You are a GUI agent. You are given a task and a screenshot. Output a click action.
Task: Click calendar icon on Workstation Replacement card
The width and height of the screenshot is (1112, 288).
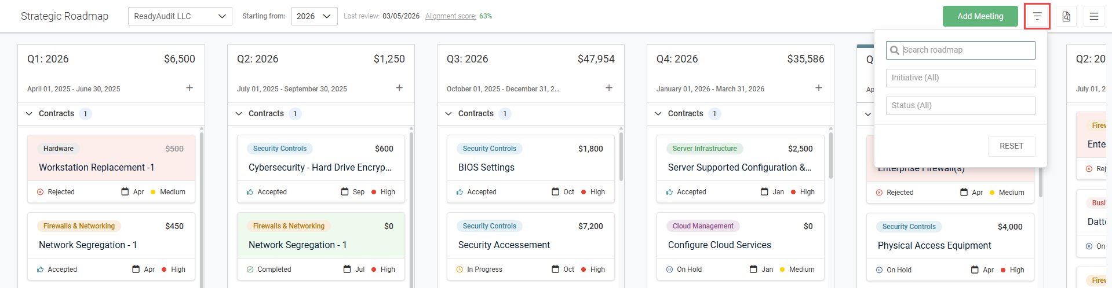(x=125, y=192)
